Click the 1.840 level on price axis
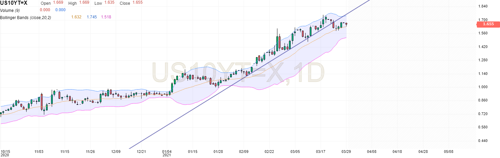 tap(483, 6)
